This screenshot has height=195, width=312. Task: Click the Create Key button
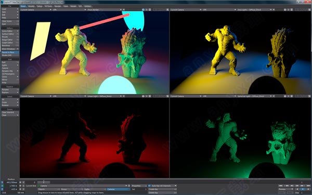(162, 189)
